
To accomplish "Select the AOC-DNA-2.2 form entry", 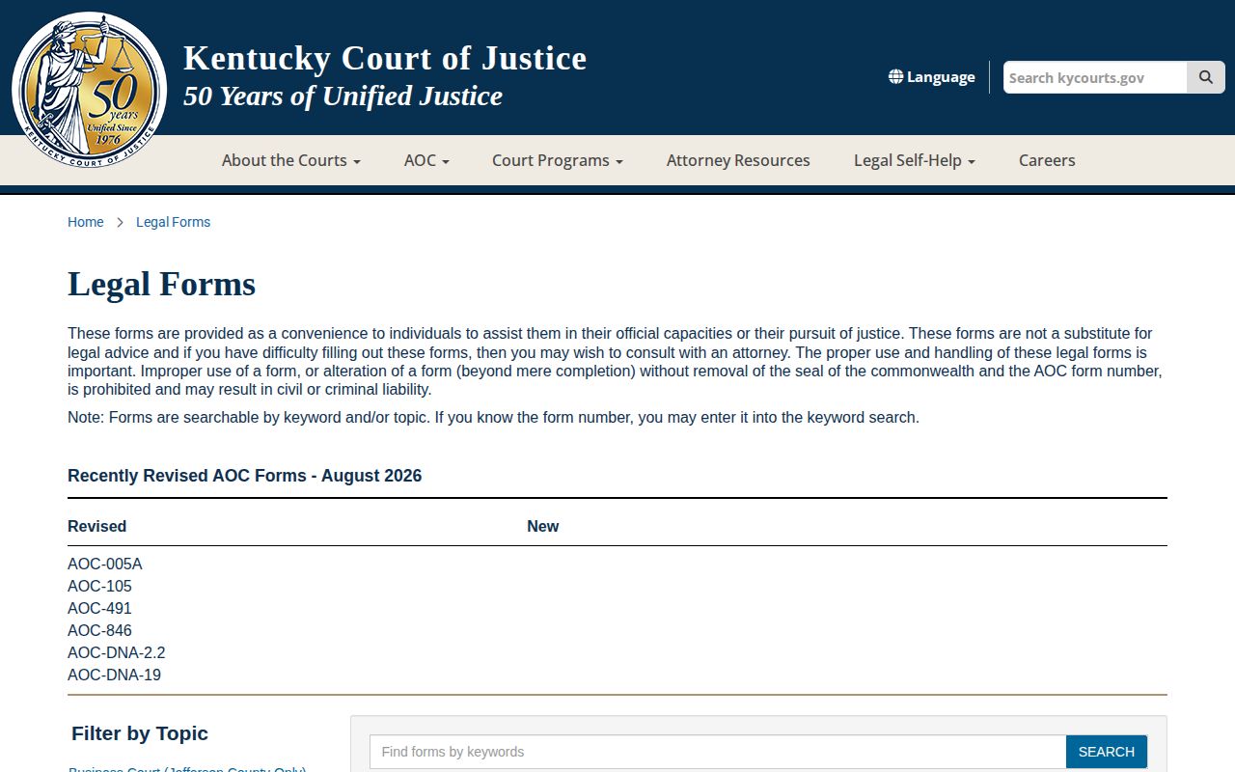I will pyautogui.click(x=116, y=652).
